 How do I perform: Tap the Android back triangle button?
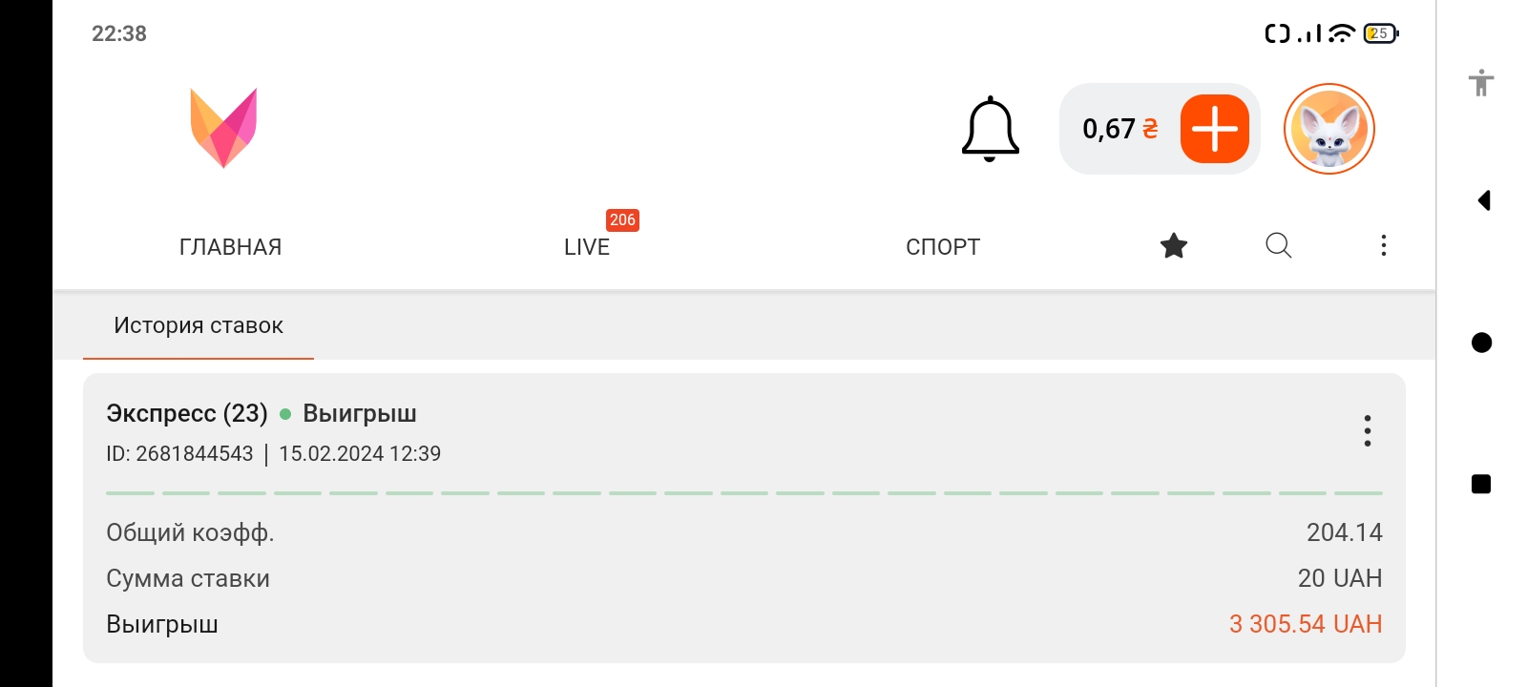pyautogui.click(x=1483, y=200)
